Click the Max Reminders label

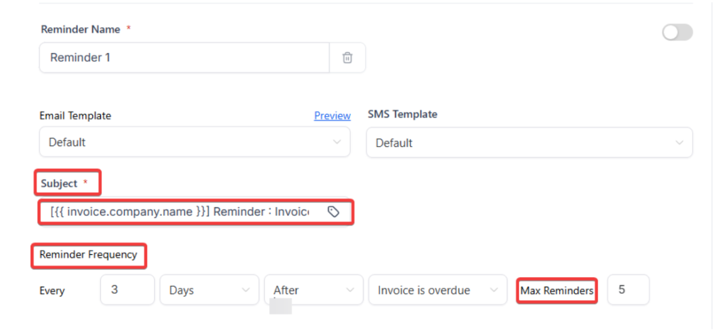coord(557,291)
